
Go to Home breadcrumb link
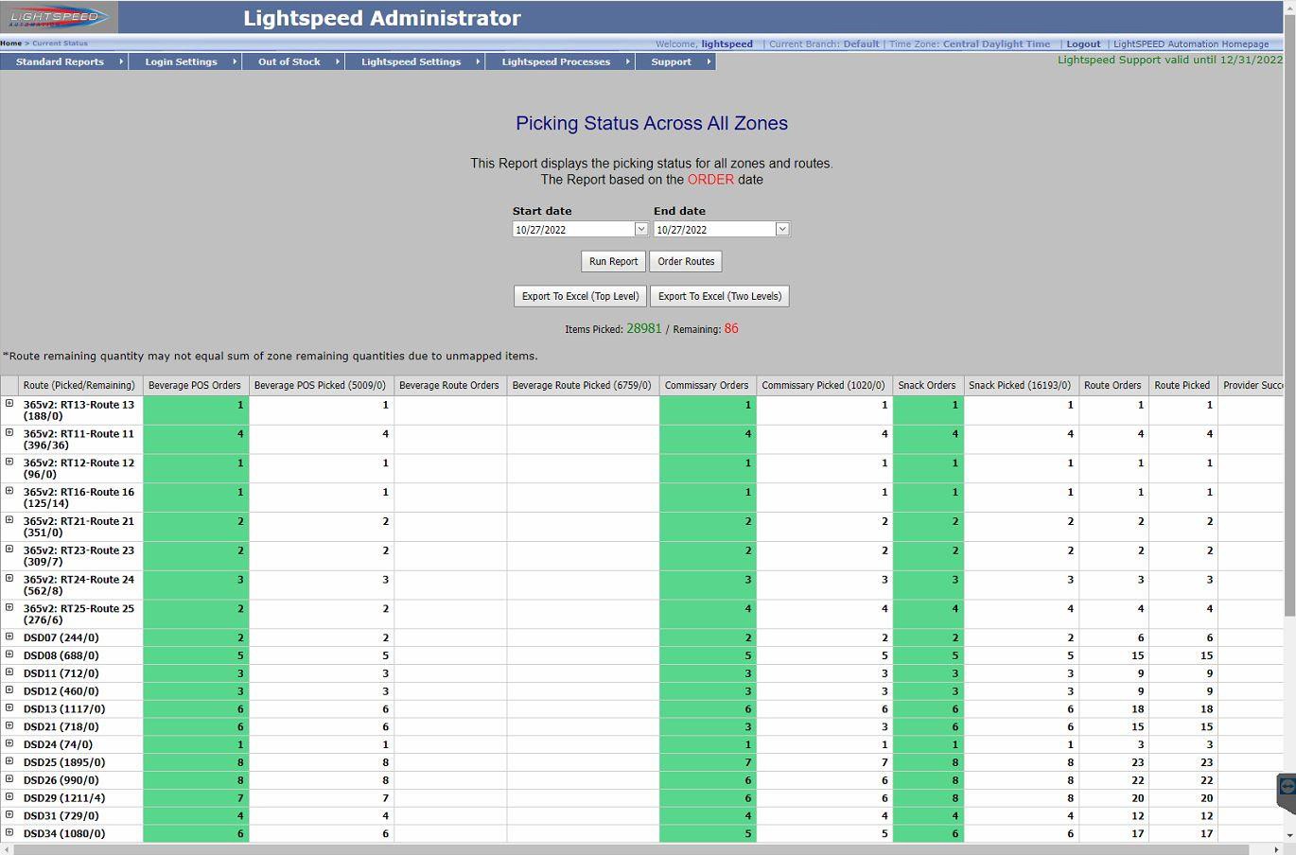point(11,43)
